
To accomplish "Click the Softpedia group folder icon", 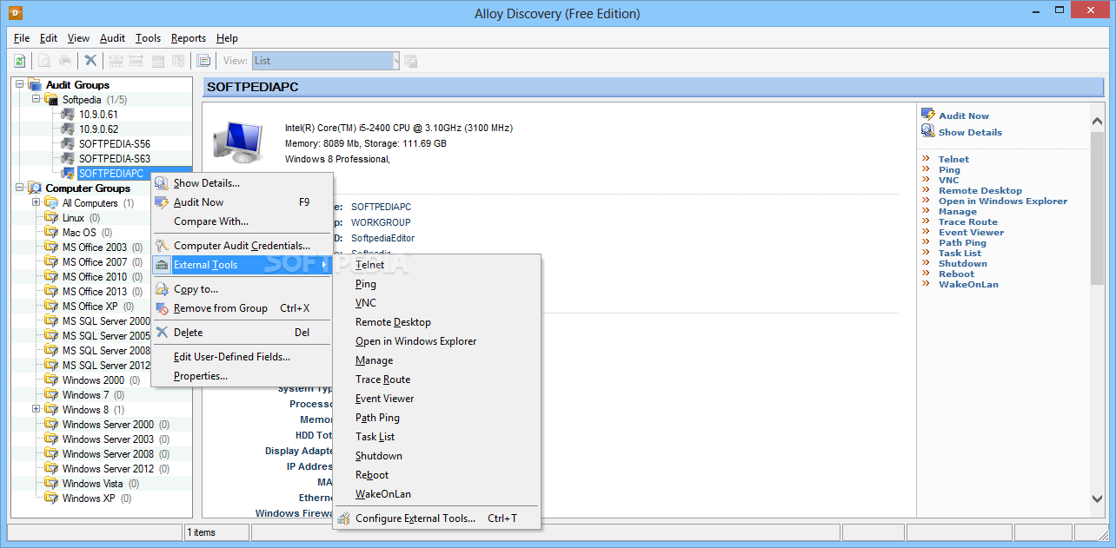I will coord(52,100).
